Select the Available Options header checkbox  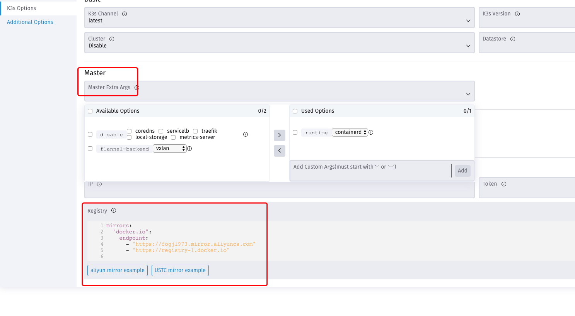pyautogui.click(x=90, y=111)
